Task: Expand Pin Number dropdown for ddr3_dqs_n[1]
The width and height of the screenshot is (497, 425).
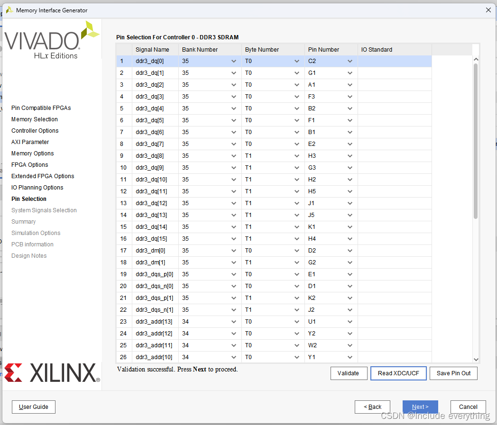Action: click(x=350, y=310)
